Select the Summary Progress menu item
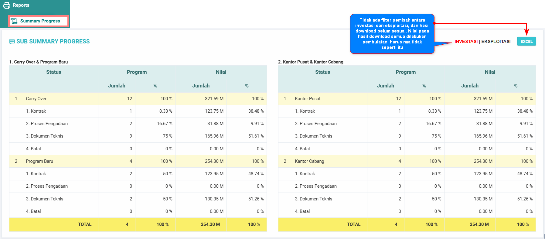Image resolution: width=545 pixels, height=239 pixels. pos(40,21)
